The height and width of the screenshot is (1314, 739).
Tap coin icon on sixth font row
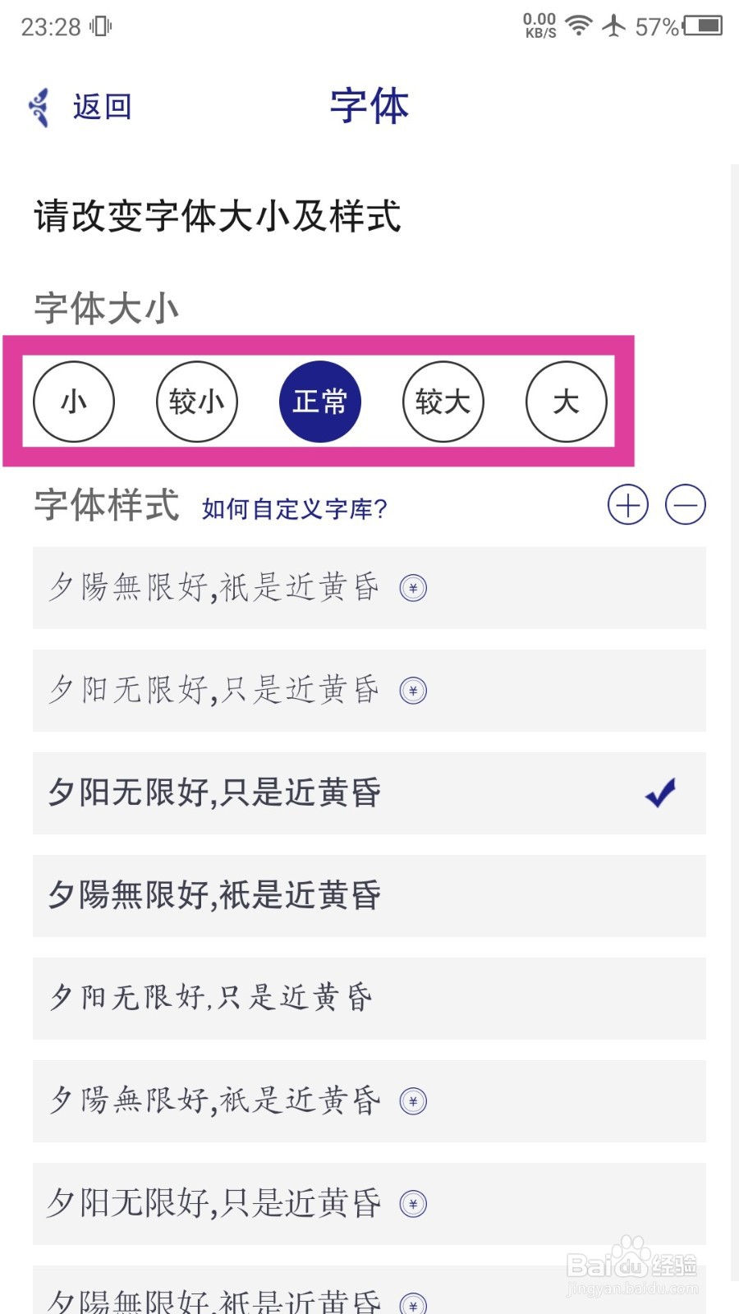click(413, 1101)
